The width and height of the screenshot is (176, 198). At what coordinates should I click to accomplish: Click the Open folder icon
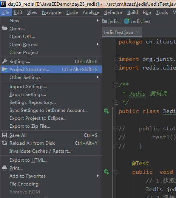[5, 29]
